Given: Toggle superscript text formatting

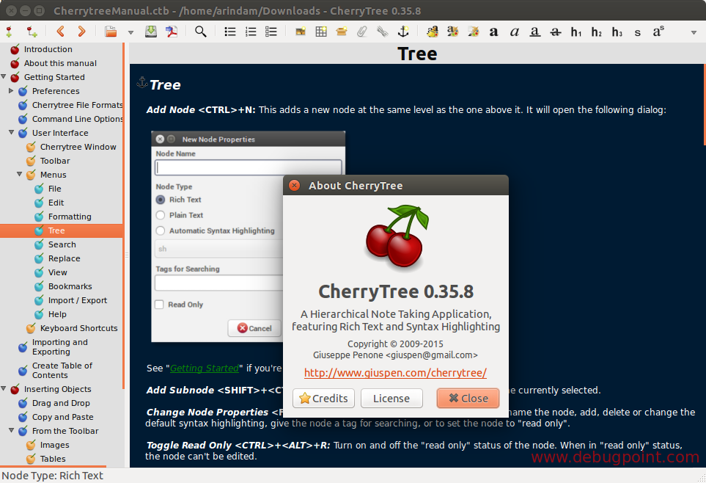Looking at the screenshot, I should pyautogui.click(x=658, y=32).
